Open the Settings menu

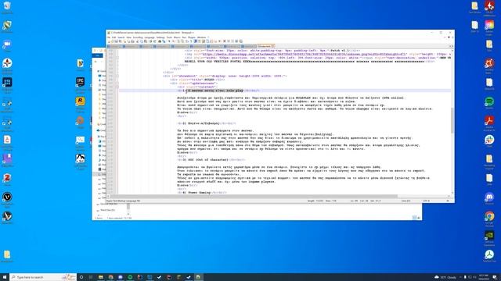tap(160, 37)
